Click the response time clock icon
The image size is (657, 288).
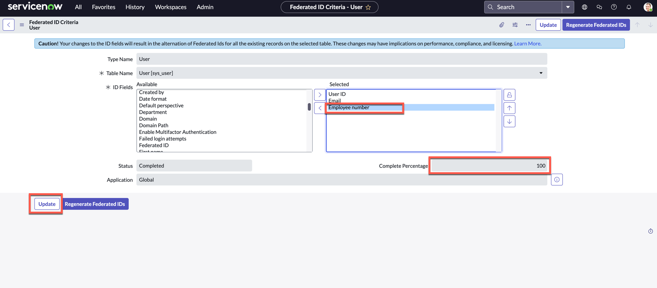coord(650,231)
